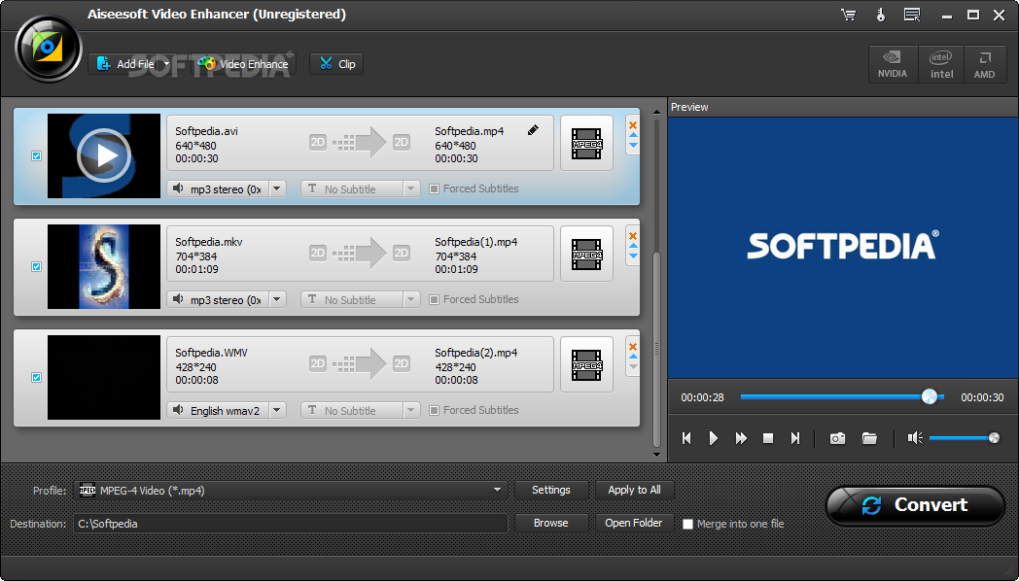
Task: Take a snapshot with camera icon
Action: coord(838,438)
